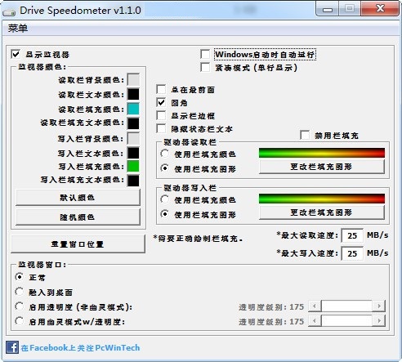Choose 融入到桌面 monitor window mode
Image resolution: width=402 pixels, height=362 pixels.
tap(20, 292)
